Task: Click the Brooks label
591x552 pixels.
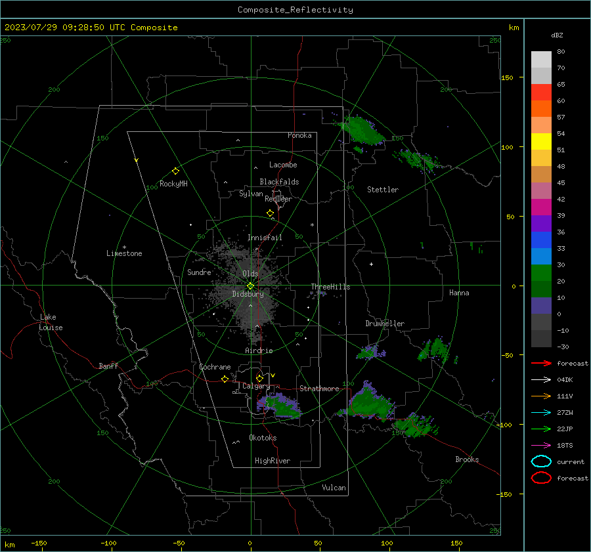Action: pyautogui.click(x=467, y=459)
